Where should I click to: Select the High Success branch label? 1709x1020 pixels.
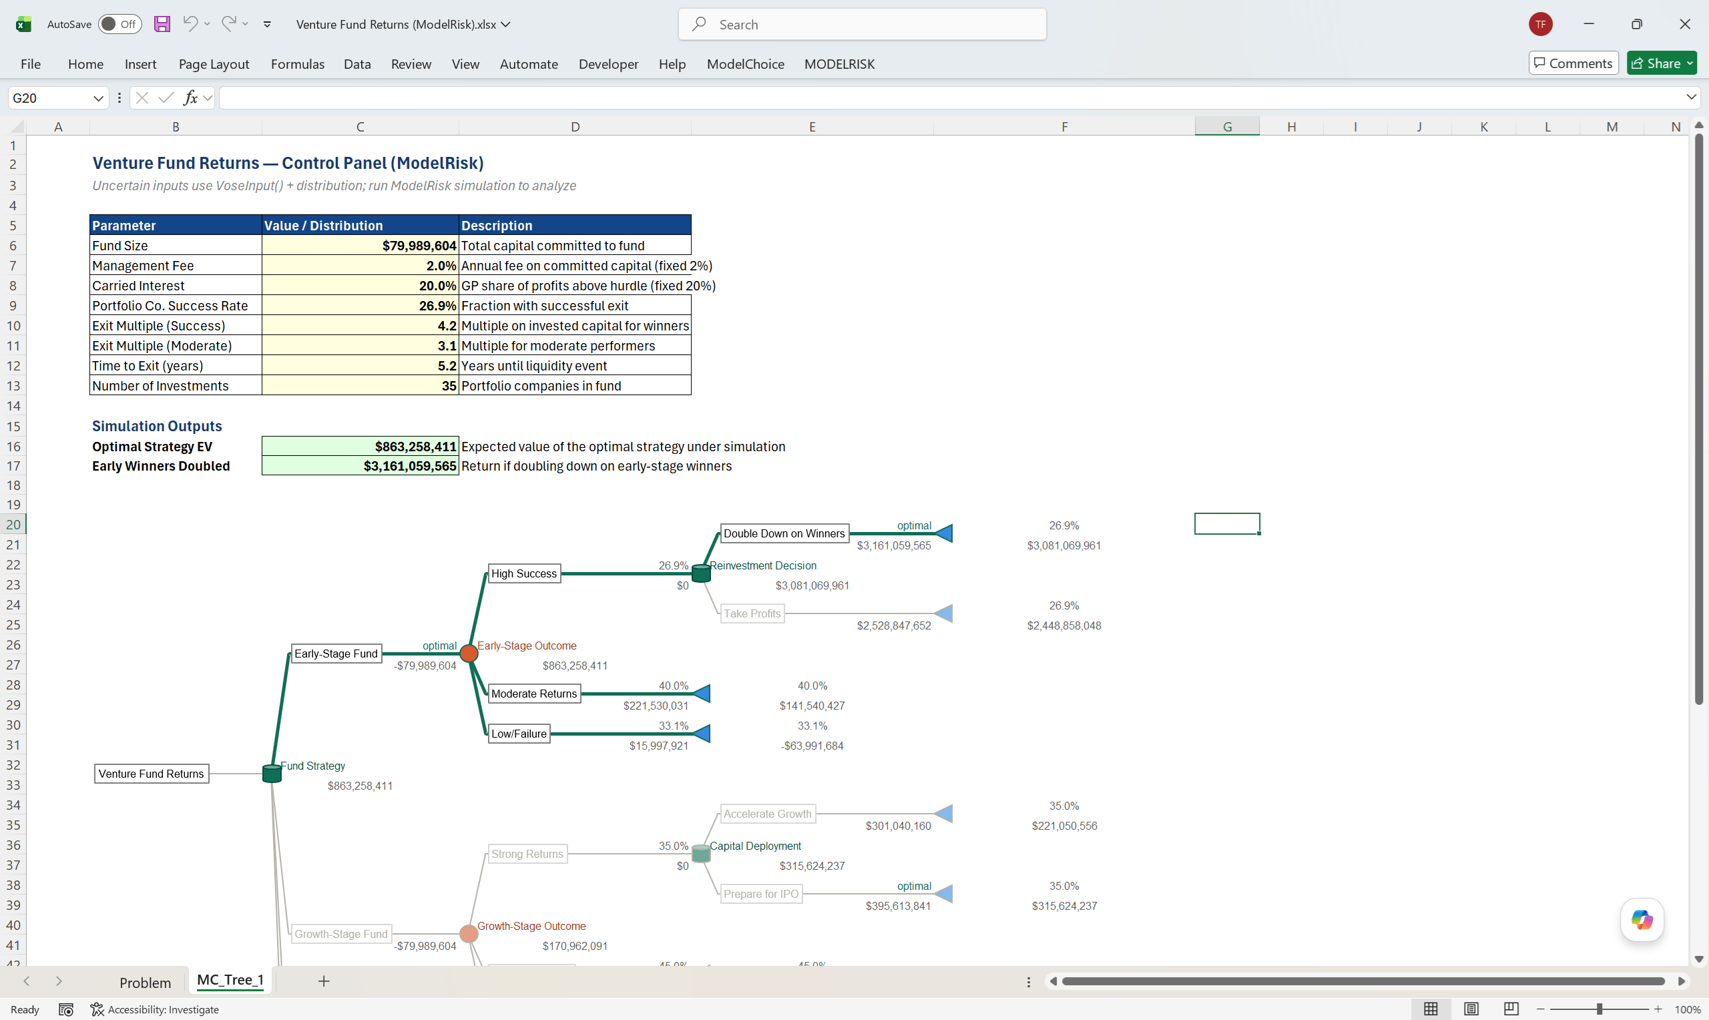pos(523,573)
